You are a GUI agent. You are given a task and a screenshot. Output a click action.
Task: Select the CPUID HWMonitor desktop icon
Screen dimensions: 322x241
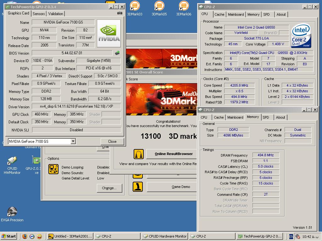pos(12,165)
